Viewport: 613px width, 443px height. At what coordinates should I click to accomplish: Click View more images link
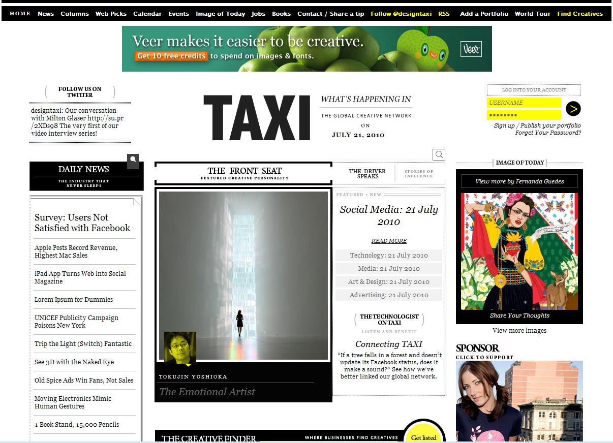pos(519,331)
